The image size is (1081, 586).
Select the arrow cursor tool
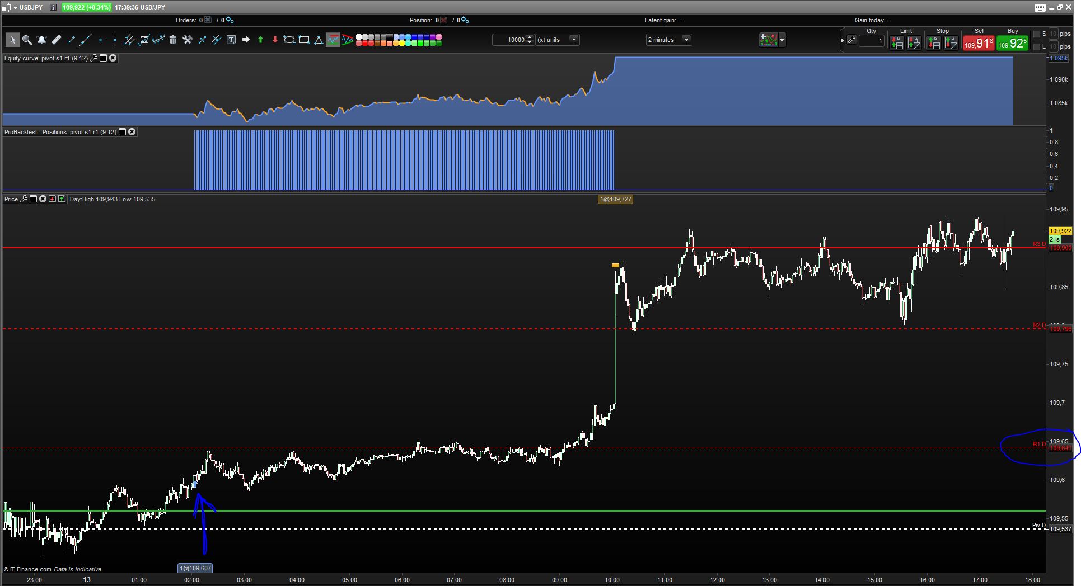pos(12,40)
